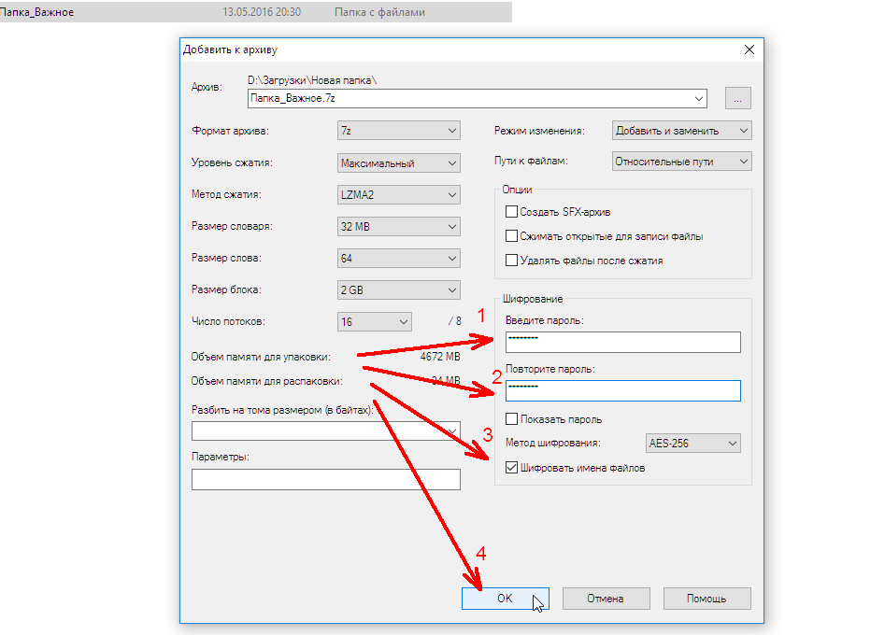This screenshot has width=885, height=635.
Task: Browse for archive path with ... button
Action: [737, 98]
